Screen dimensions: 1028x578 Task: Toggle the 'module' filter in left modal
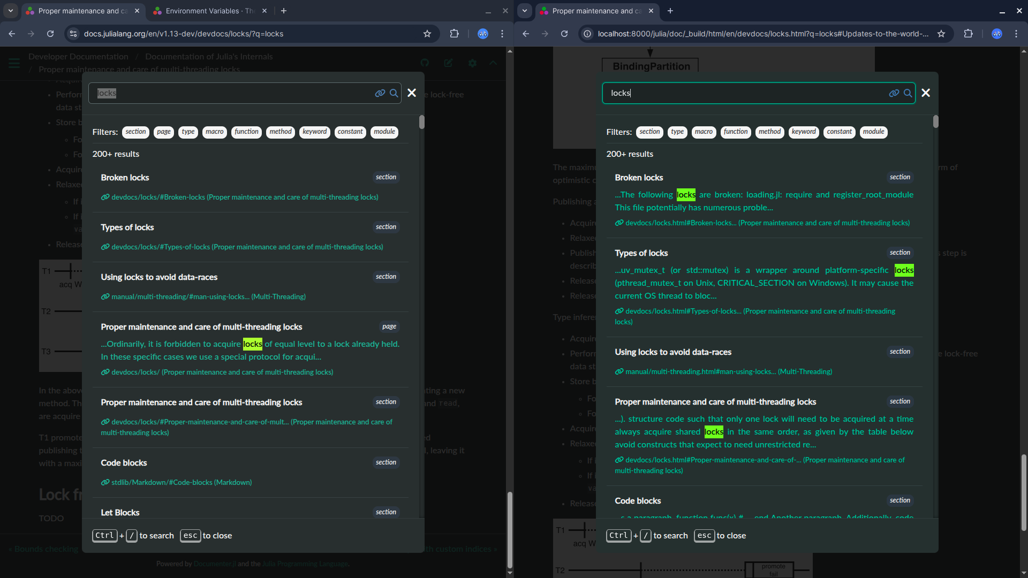(x=384, y=132)
